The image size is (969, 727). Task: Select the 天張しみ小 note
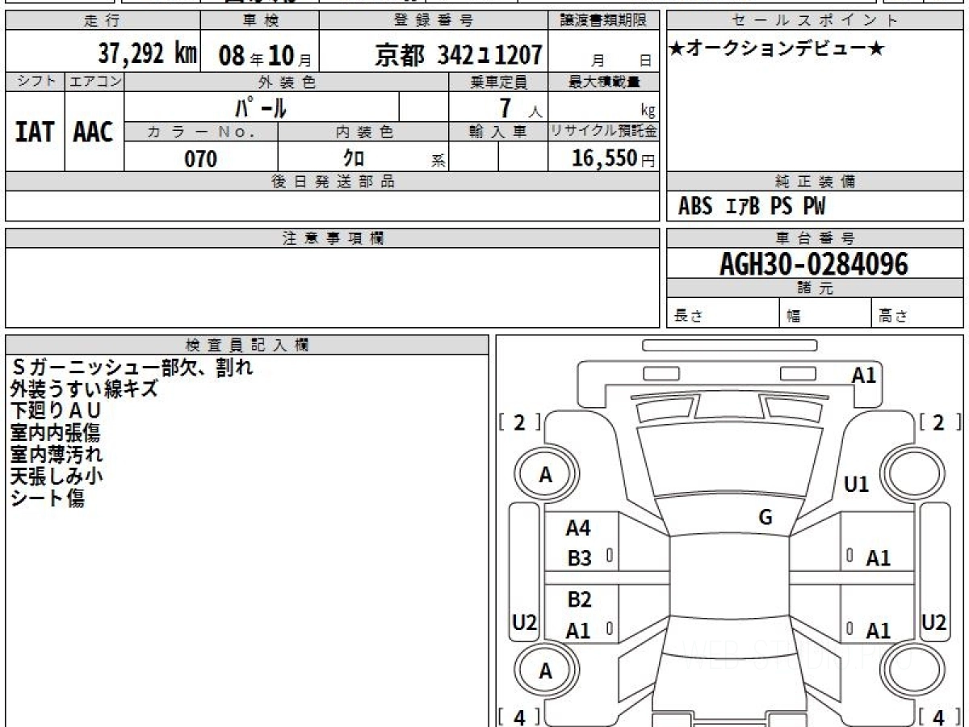[57, 477]
